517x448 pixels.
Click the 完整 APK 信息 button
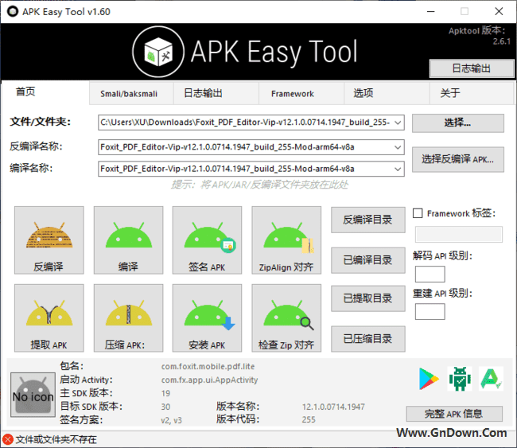454,414
